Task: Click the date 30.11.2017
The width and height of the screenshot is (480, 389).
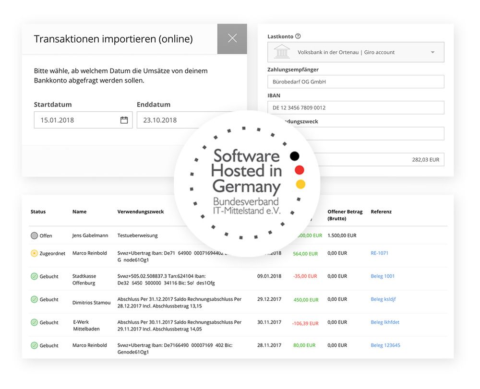Action: pyautogui.click(x=269, y=322)
